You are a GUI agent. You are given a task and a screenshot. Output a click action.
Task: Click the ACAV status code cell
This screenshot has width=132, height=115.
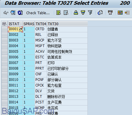click(41, 52)
